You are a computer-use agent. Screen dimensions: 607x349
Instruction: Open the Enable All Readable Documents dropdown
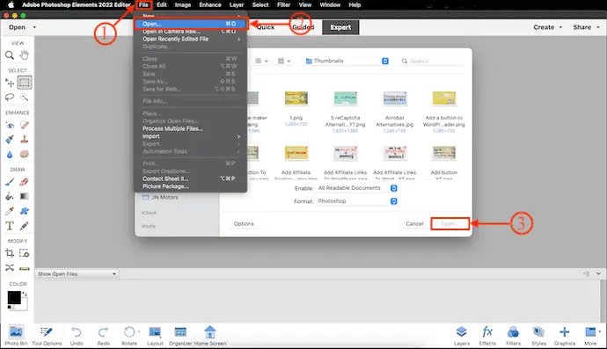357,188
